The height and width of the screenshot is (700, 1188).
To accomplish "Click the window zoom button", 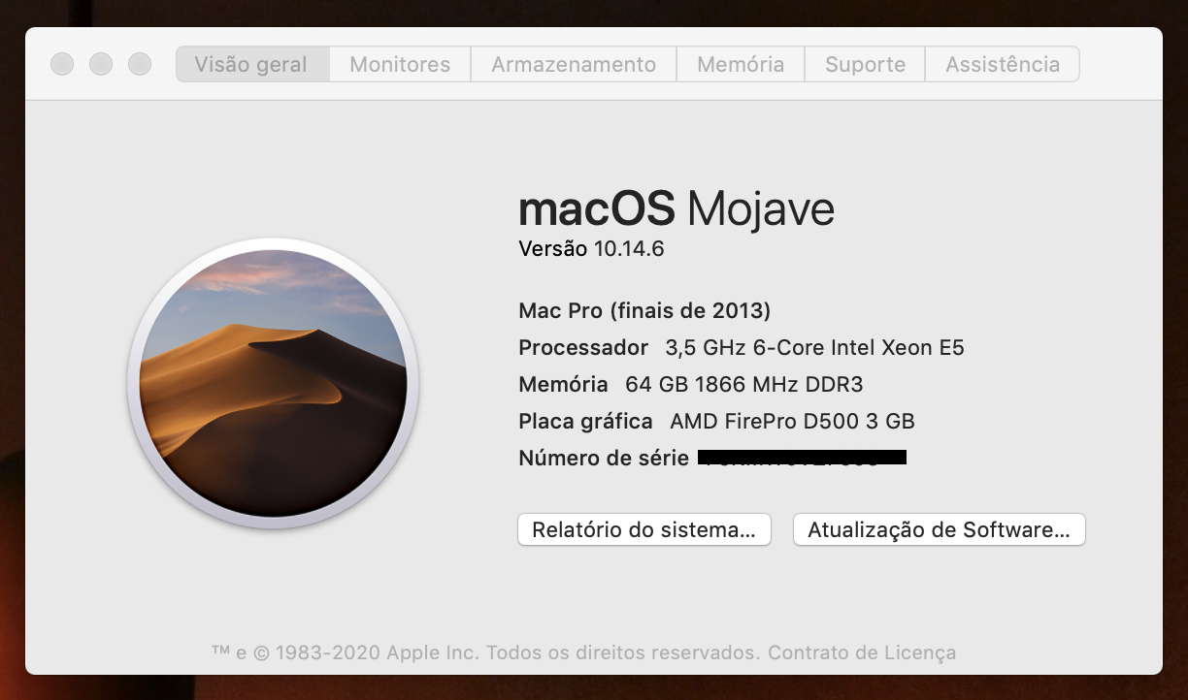I will coord(140,64).
